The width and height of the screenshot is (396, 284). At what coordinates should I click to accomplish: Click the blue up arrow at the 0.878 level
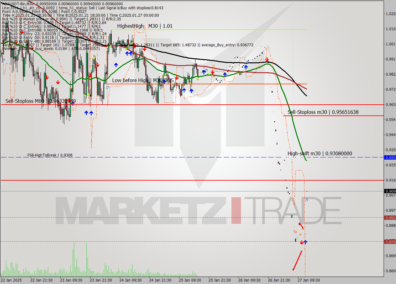(x=305, y=242)
